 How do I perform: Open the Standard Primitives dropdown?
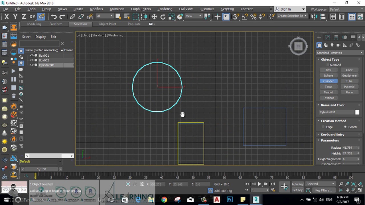[340, 53]
